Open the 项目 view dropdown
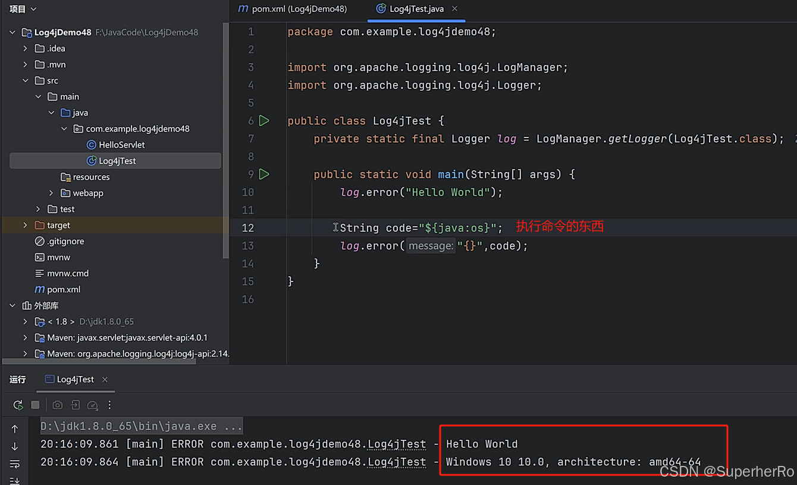The image size is (797, 485). 23,9
